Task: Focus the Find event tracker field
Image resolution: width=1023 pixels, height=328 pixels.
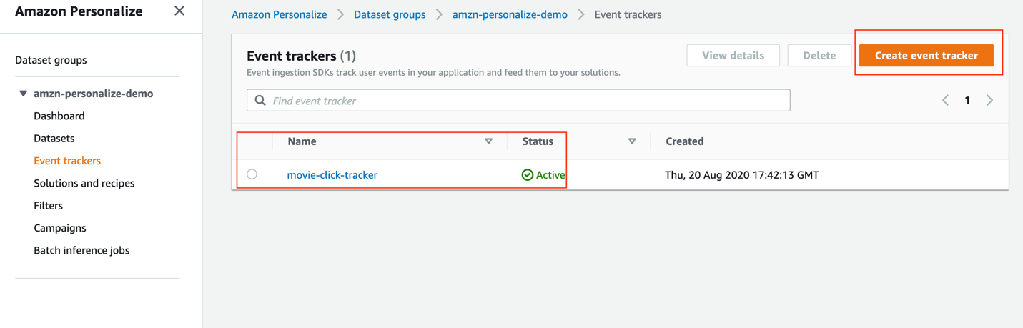Action: (518, 101)
